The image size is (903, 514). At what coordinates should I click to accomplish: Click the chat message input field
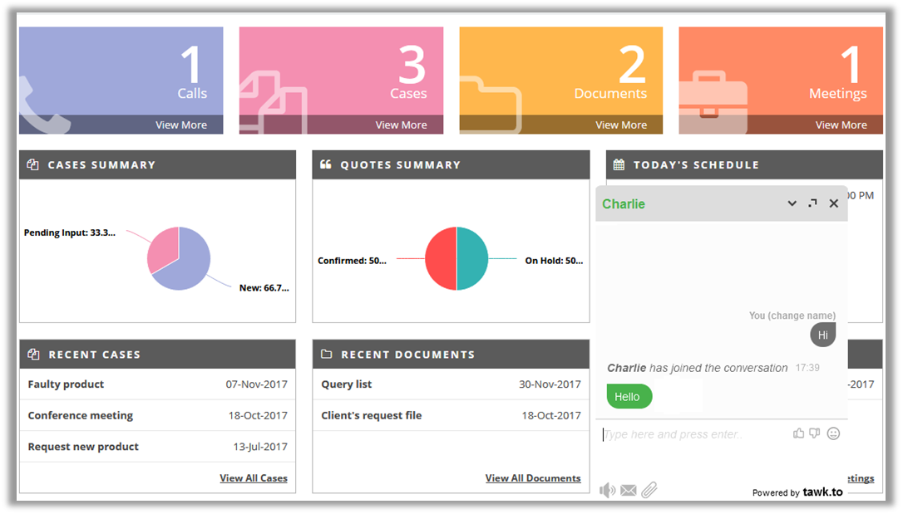click(x=690, y=434)
